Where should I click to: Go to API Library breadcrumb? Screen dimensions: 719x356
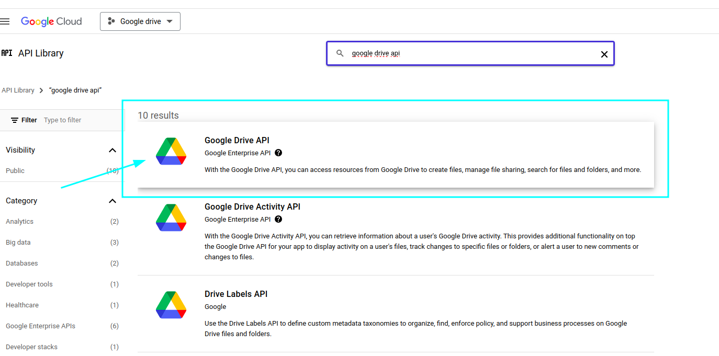click(18, 90)
